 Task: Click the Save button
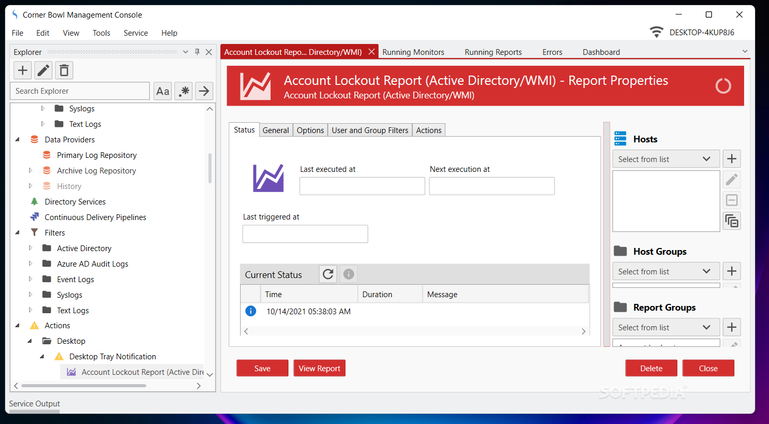262,368
